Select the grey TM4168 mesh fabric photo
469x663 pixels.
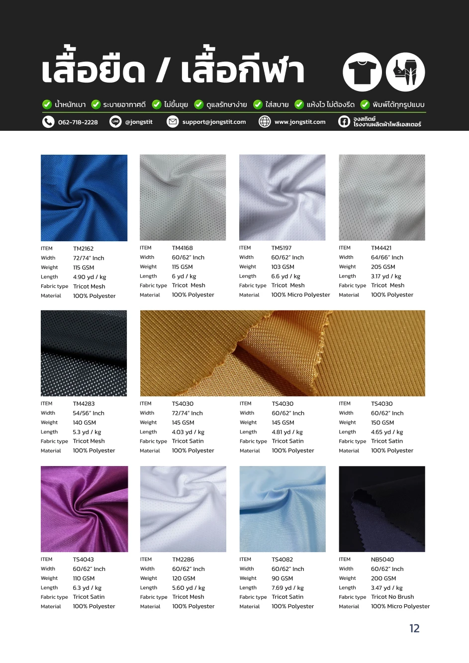pyautogui.click(x=183, y=197)
